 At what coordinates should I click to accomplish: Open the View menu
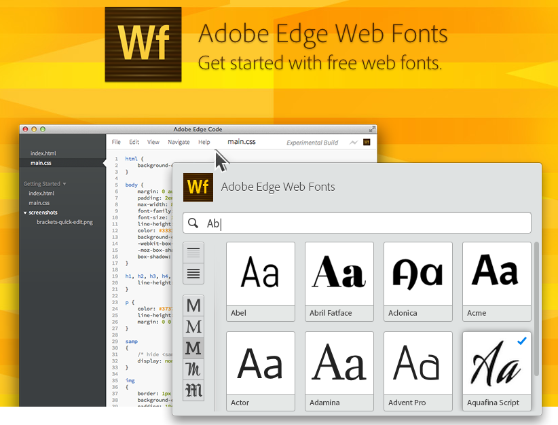[x=153, y=142]
